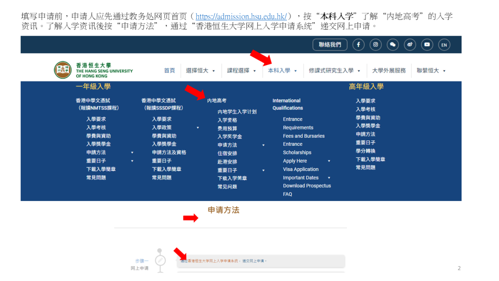Expand NMTSS 申請方法 submenu arrow
The width and height of the screenshot is (499, 281).
(x=132, y=153)
